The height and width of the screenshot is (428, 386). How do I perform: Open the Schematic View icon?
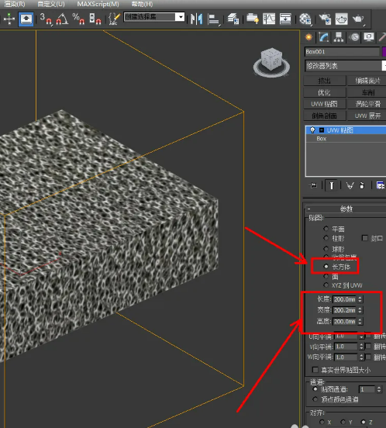coord(285,19)
